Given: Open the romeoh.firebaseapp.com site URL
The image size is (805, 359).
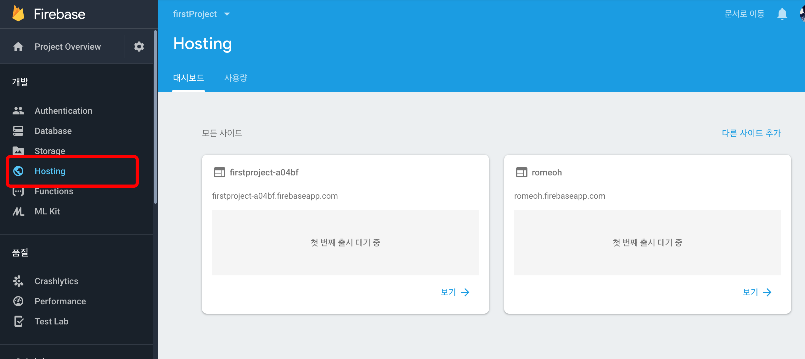Looking at the screenshot, I should click(560, 196).
